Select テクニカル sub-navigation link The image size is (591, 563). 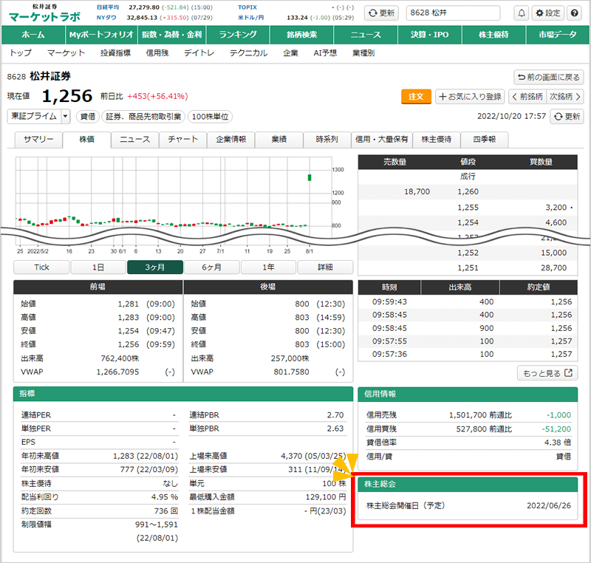point(249,53)
